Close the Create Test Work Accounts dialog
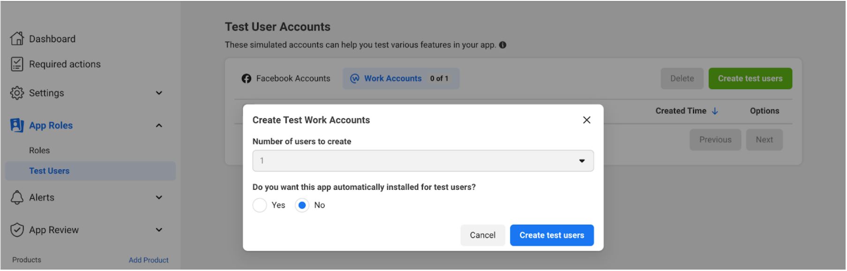This screenshot has height=271, width=847. 586,120
